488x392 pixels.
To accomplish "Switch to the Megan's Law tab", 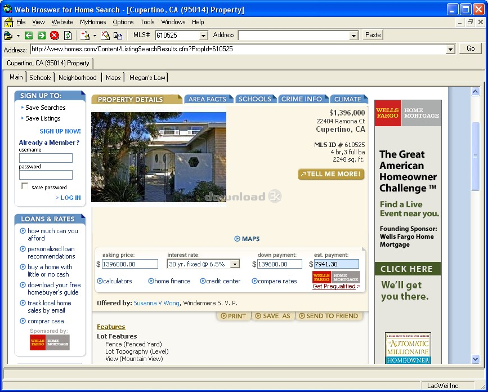I will click(147, 78).
